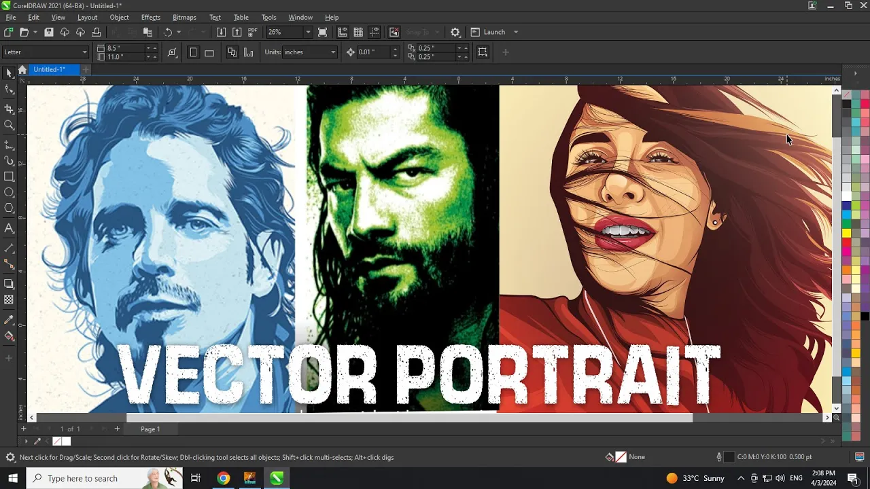Select the Interactive Fill tool
This screenshot has width=870, height=489.
(x=9, y=336)
